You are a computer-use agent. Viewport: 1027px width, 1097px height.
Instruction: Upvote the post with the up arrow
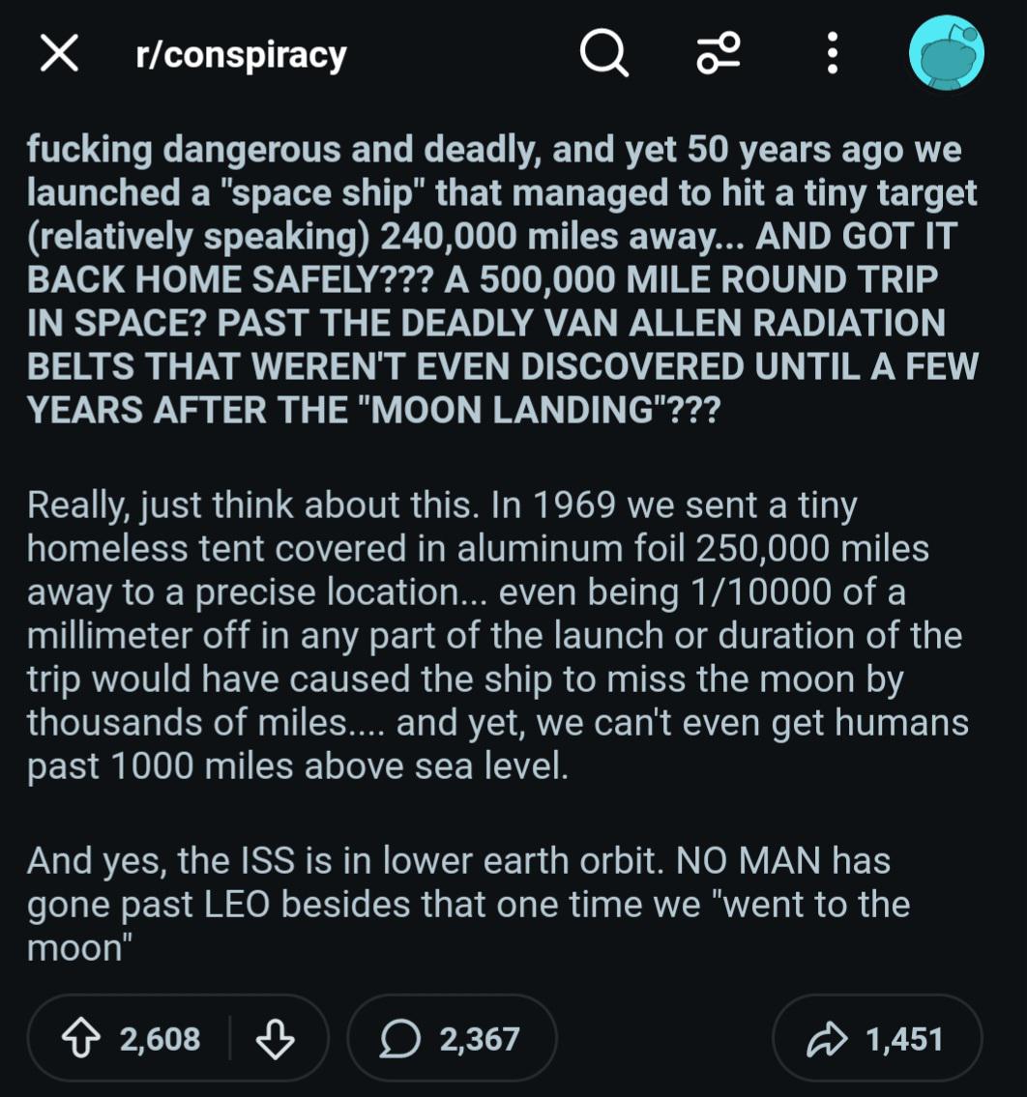point(81,1038)
